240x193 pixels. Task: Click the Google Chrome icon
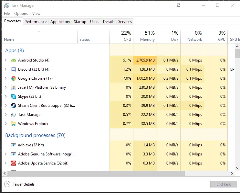pyautogui.click(x=14, y=78)
